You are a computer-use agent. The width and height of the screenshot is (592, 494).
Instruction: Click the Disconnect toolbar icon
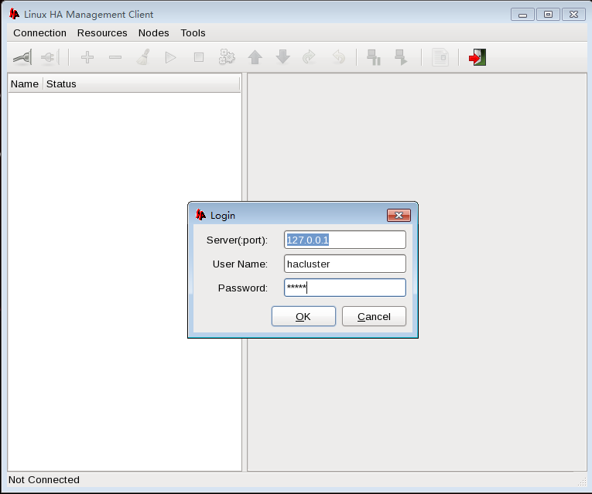50,57
